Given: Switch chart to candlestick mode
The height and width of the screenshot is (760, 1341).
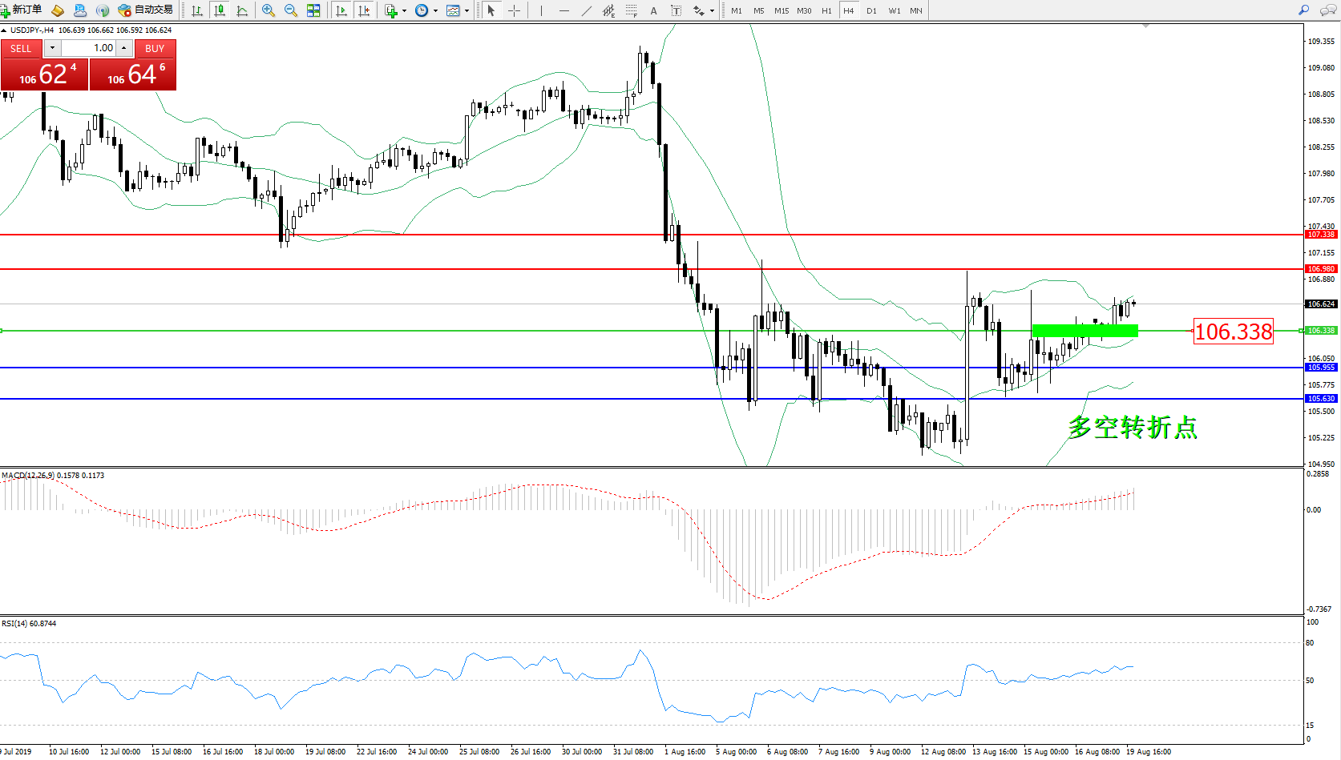Looking at the screenshot, I should [220, 10].
